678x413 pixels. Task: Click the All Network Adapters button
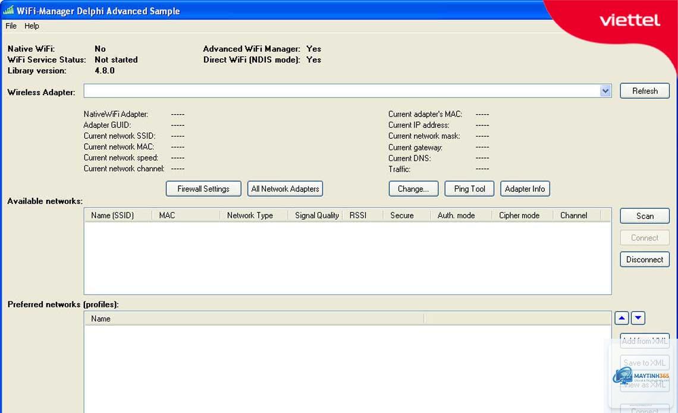285,189
